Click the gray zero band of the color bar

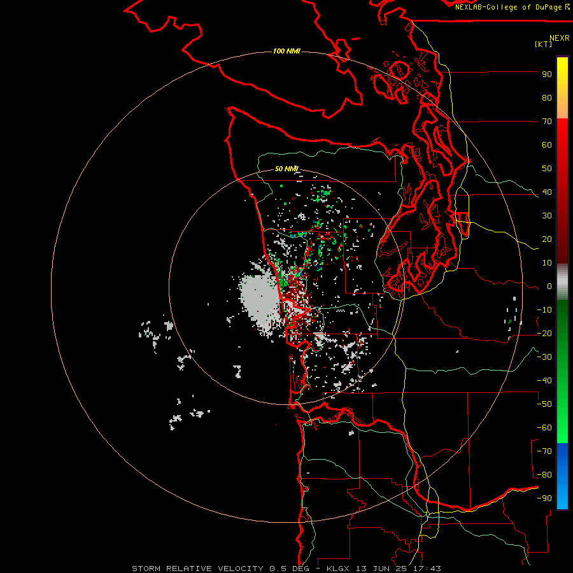[562, 282]
